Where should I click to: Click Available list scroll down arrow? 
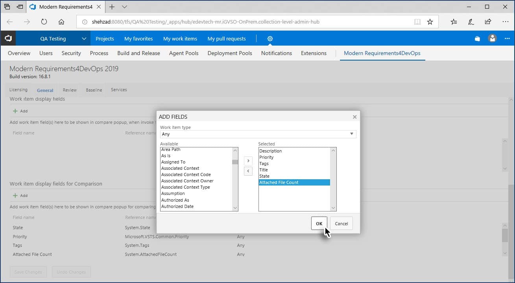click(x=235, y=208)
